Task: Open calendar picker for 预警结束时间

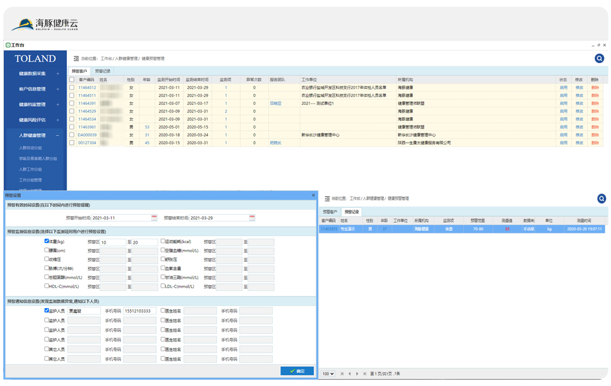Action: [252, 217]
